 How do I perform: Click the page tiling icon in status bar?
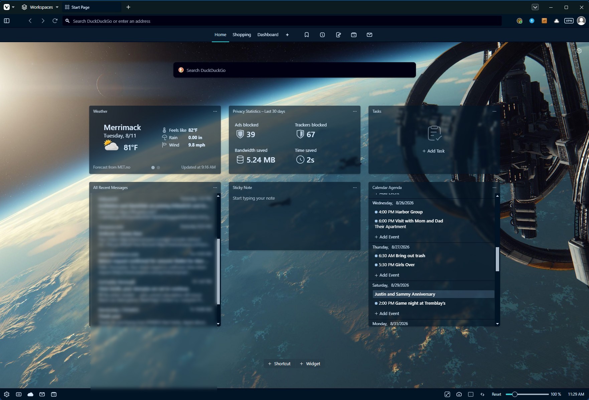pos(471,394)
